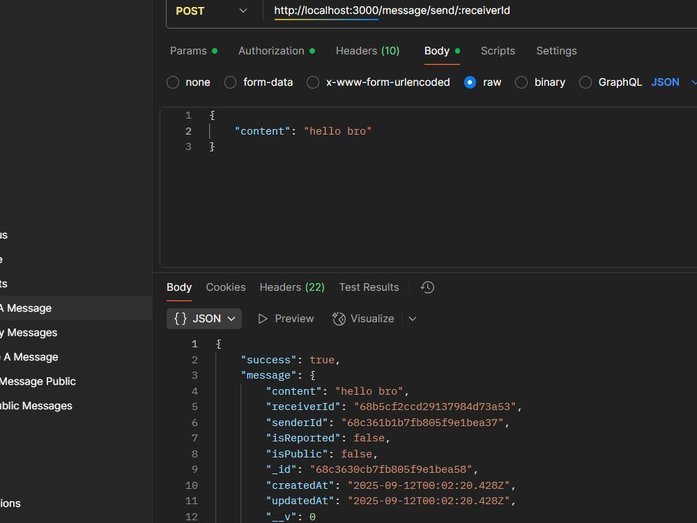Image resolution: width=697 pixels, height=523 pixels.
Task: Click the "message" key in response
Action: tap(268, 375)
